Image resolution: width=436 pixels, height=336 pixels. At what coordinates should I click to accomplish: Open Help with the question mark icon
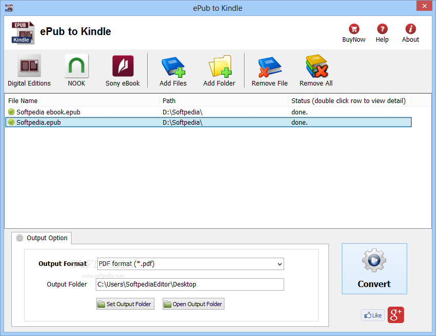click(382, 29)
